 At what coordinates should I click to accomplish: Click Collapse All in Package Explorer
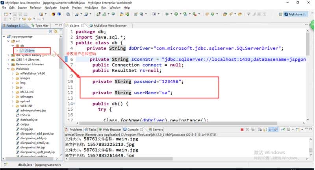(x=50, y=31)
